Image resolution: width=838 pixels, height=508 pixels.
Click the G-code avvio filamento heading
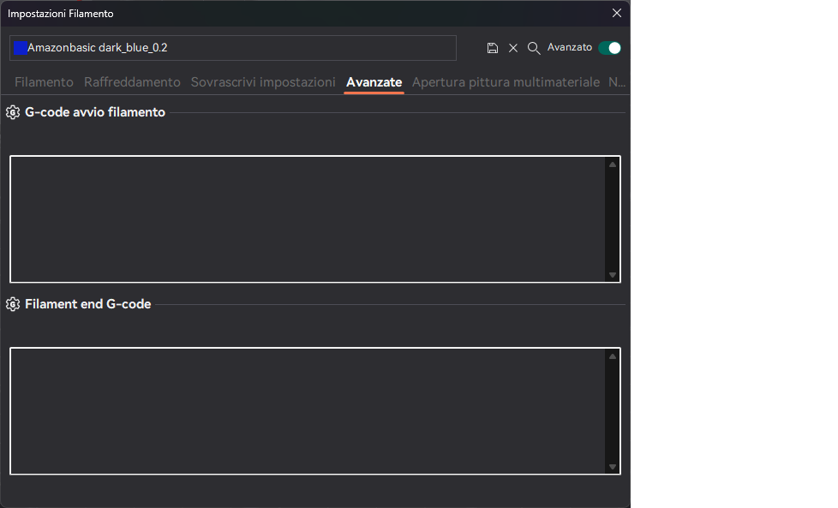pos(95,112)
